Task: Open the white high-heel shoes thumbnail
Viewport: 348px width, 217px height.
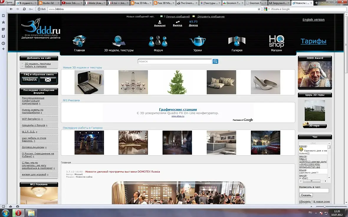Action: pos(265,82)
